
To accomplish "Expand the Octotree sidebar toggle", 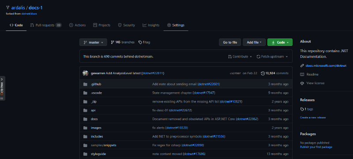I will point(2,88).
